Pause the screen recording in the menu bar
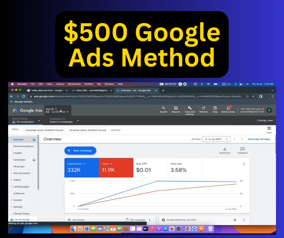The image size is (284, 238). click(180, 84)
